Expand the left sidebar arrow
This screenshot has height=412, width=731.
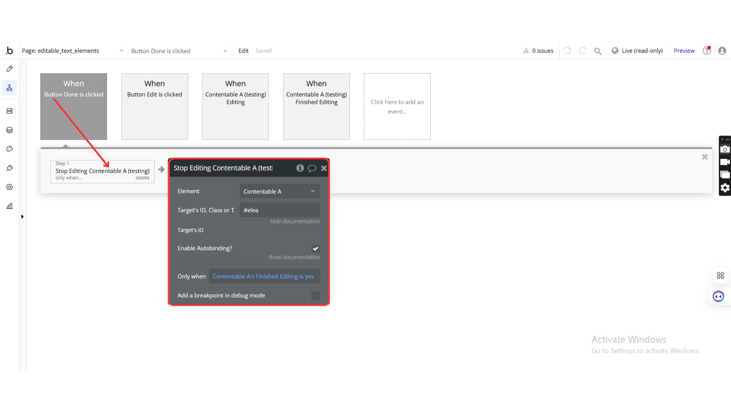pyautogui.click(x=22, y=217)
